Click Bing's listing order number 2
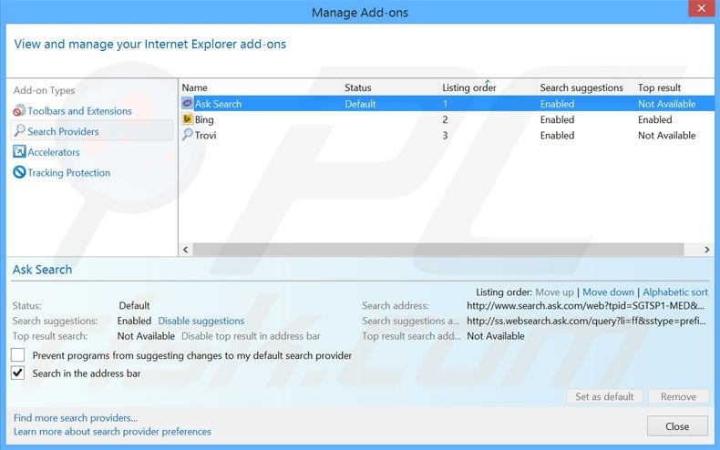The image size is (720, 450). pos(445,119)
